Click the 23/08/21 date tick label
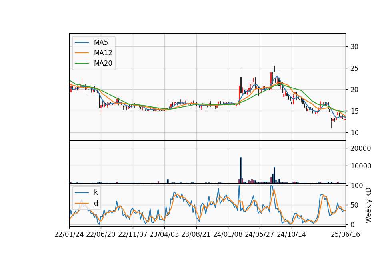 point(196,234)
